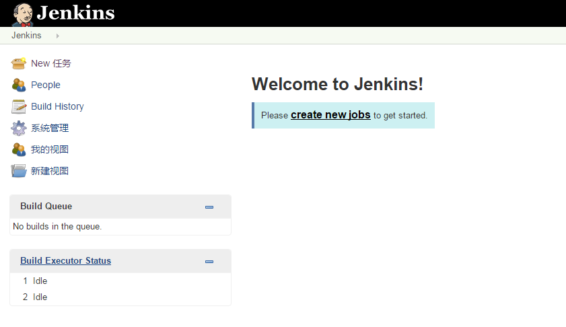Click the 我的视图 users icon

pos(18,149)
